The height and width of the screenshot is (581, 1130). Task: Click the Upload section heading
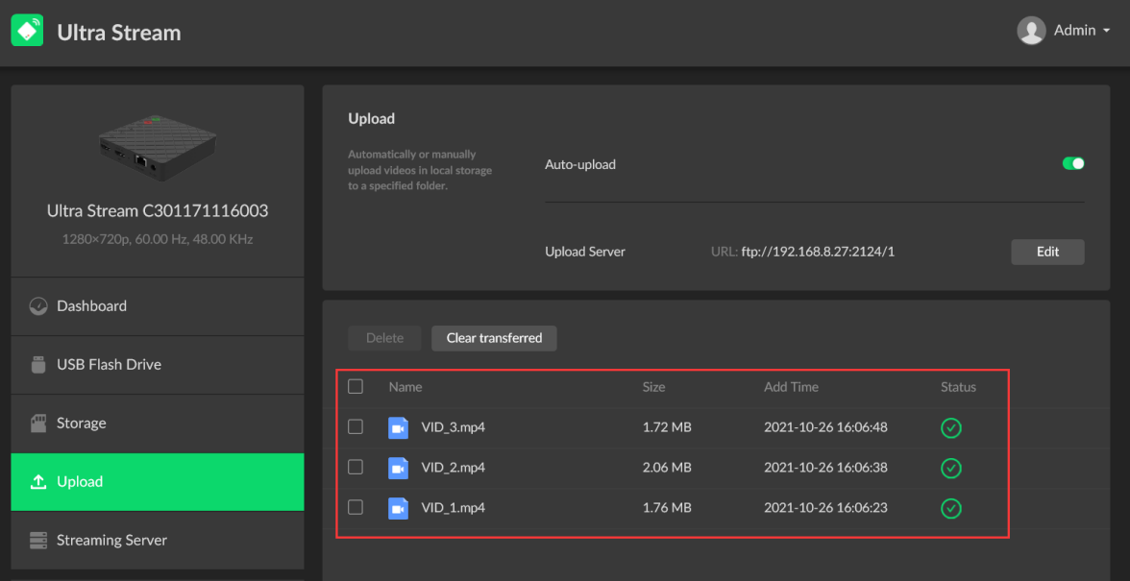(x=371, y=119)
